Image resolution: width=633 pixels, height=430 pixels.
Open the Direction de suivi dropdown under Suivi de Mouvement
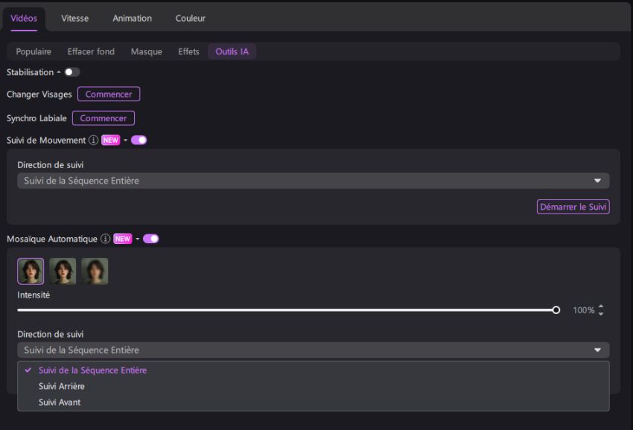[313, 180]
